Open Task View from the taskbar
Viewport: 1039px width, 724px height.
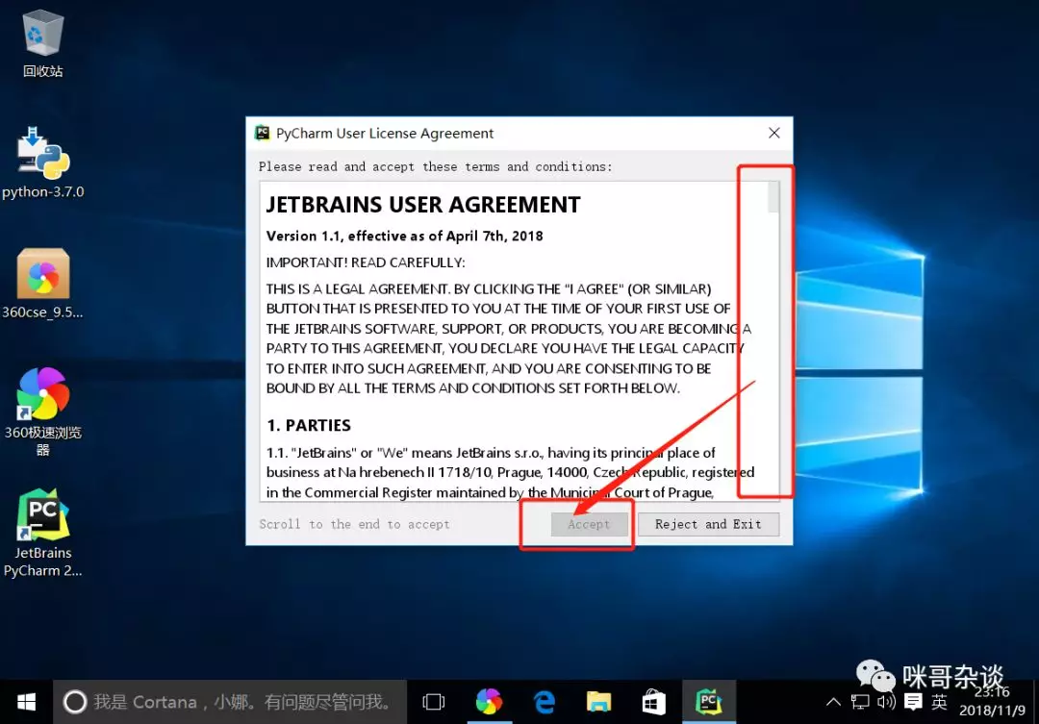click(433, 702)
